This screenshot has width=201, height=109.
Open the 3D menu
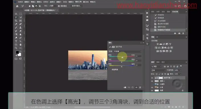pos(65,2)
